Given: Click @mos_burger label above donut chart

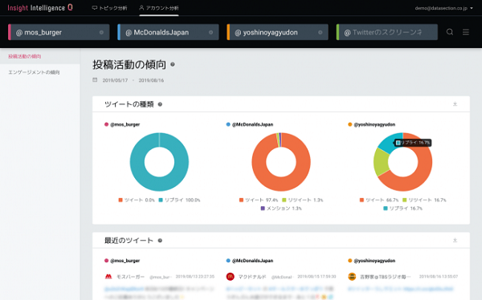Looking at the screenshot, I should click(125, 124).
